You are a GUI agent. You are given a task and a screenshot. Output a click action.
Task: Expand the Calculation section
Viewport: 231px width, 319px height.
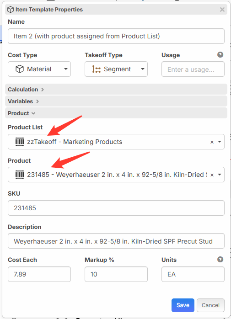(116, 89)
